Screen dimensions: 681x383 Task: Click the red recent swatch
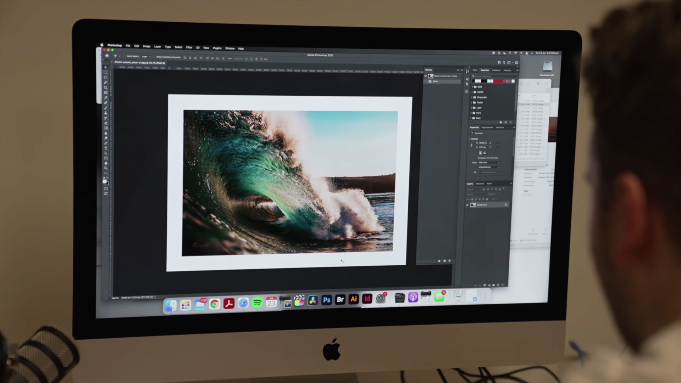click(x=498, y=81)
